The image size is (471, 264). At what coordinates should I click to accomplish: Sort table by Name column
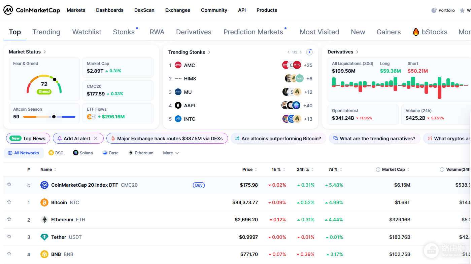coord(48,169)
